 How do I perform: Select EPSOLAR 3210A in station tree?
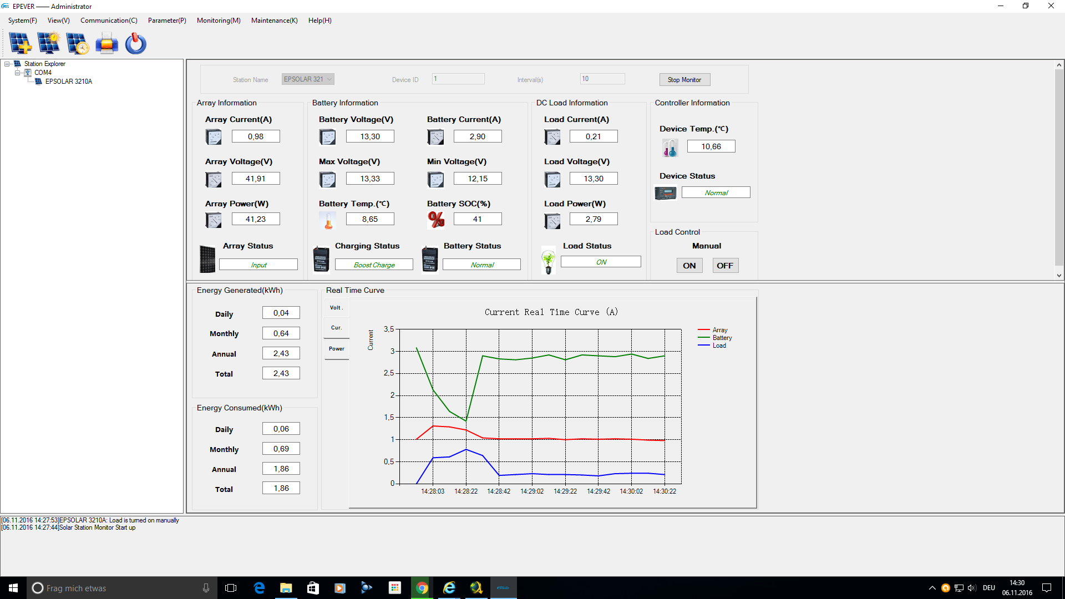(x=68, y=82)
